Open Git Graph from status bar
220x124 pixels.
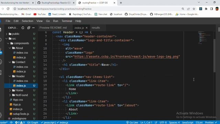(x=33, y=123)
